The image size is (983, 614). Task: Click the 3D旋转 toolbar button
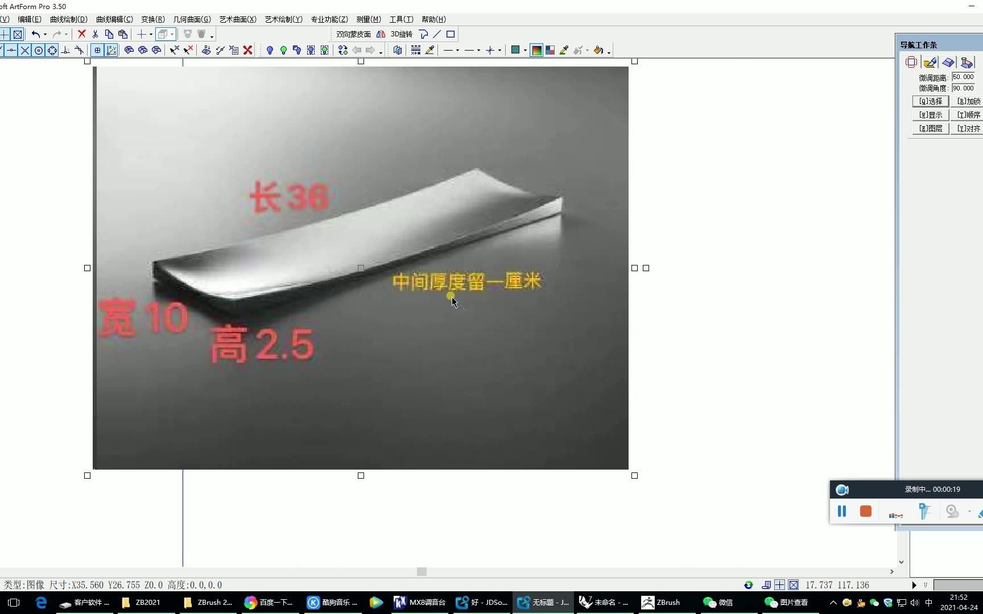(402, 34)
